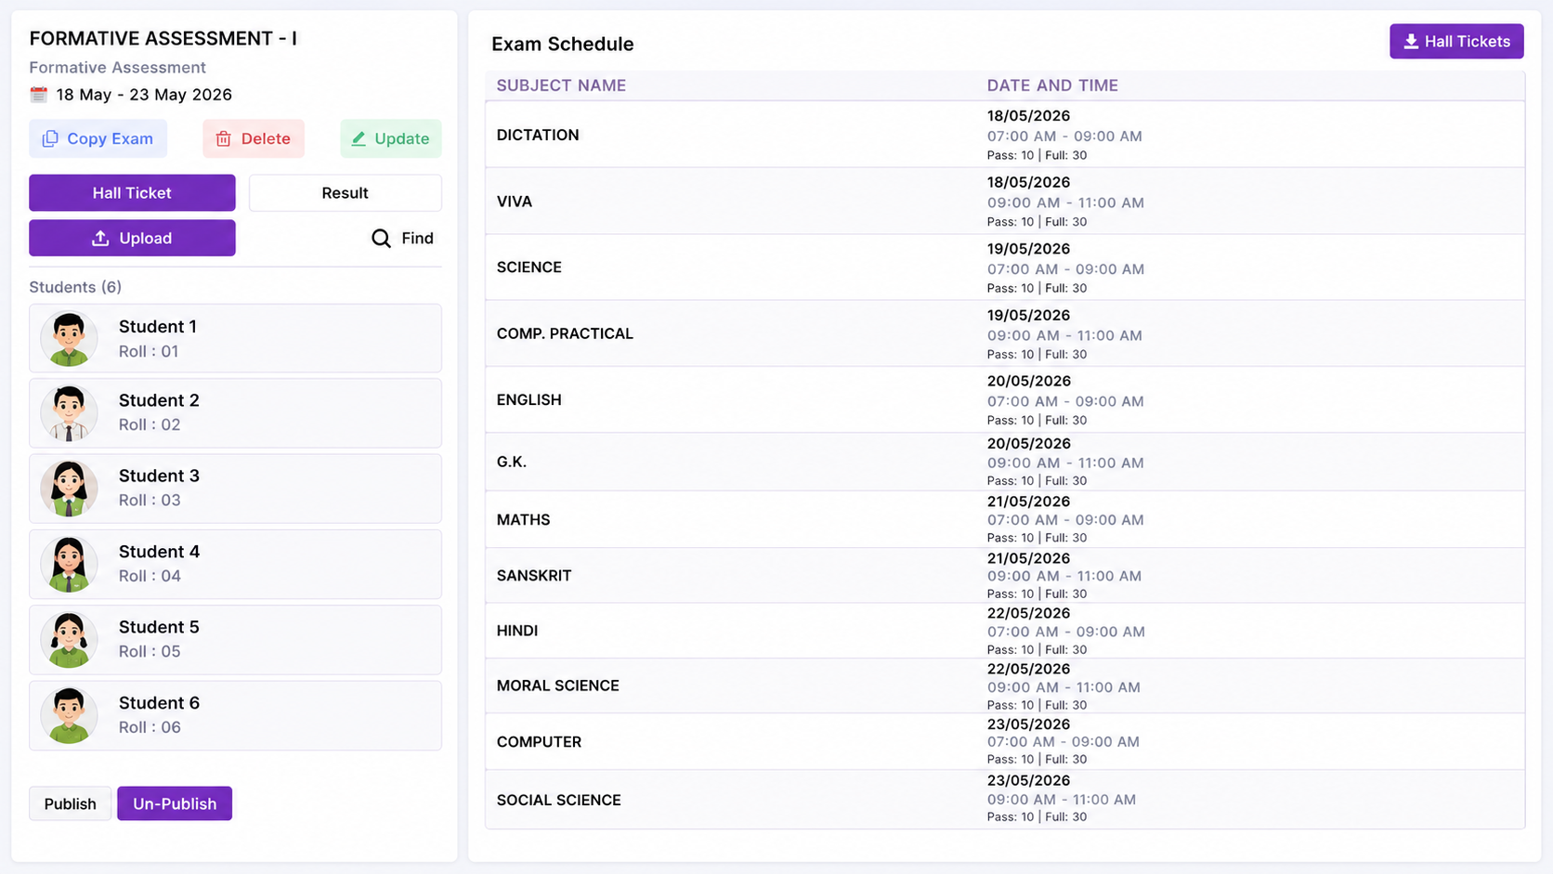Click the SUBJECT NAME column header
The width and height of the screenshot is (1553, 874).
pos(561,85)
